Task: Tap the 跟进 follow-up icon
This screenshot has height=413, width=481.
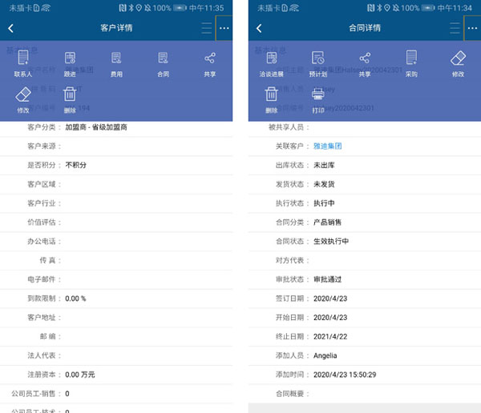Action: tap(70, 62)
